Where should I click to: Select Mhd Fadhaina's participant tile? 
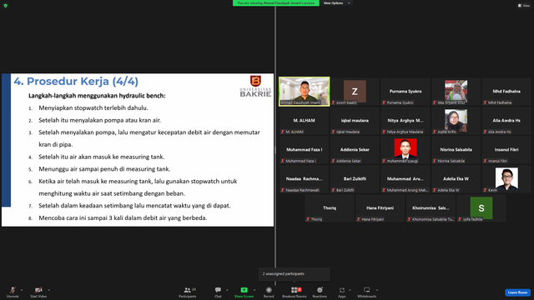(506, 91)
